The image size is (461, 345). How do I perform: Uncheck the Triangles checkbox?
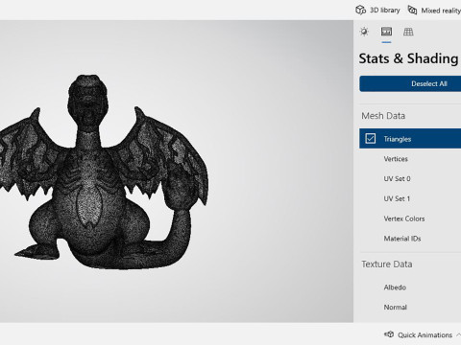(x=371, y=139)
